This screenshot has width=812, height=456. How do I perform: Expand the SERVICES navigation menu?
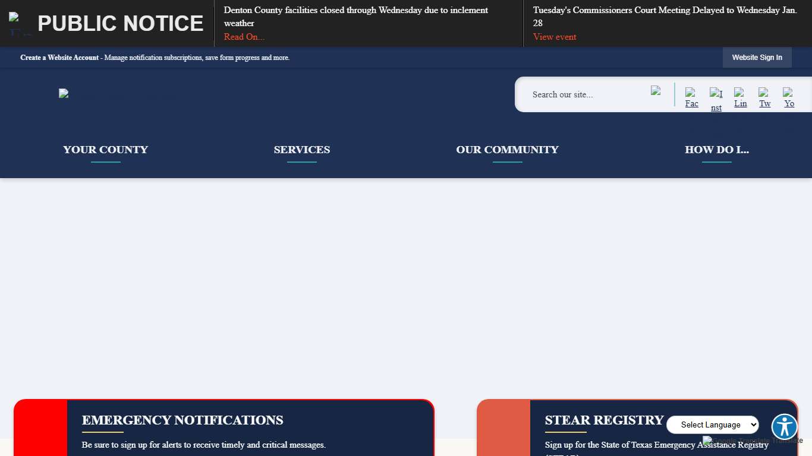tap(302, 150)
